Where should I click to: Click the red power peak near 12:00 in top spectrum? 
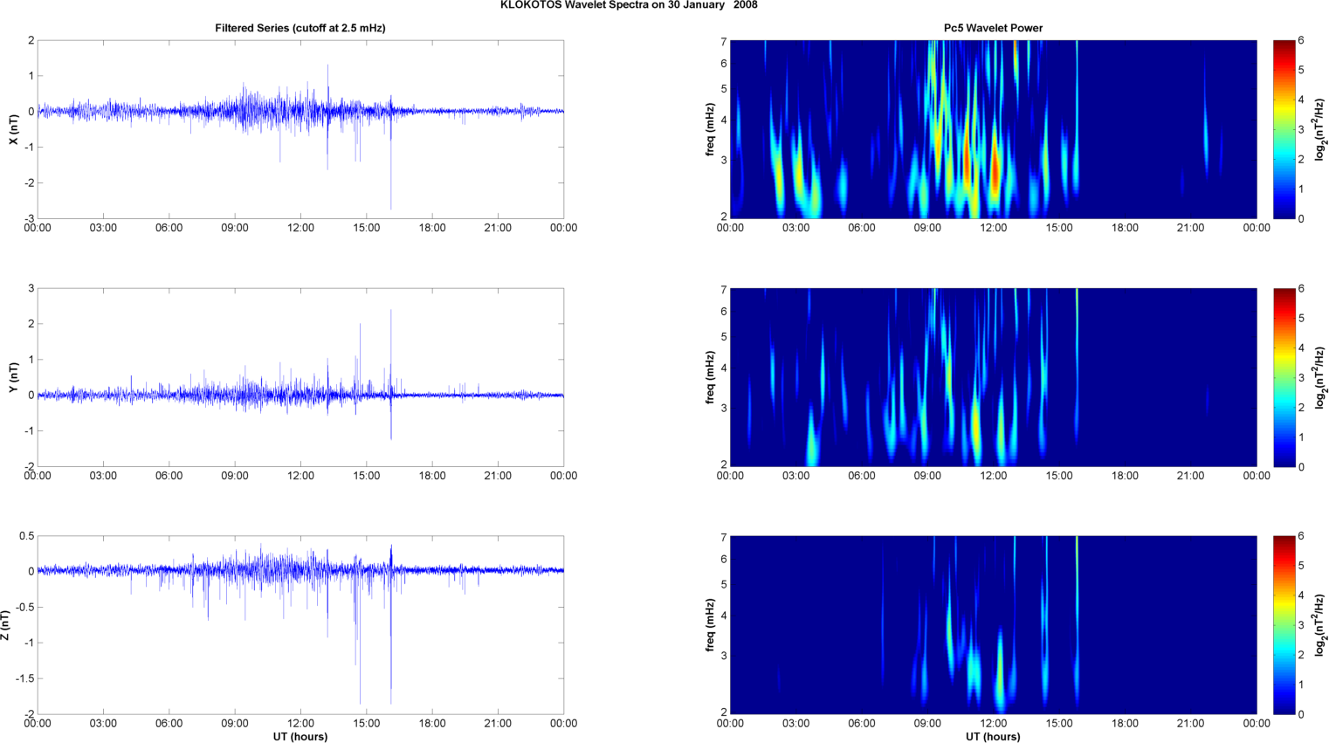pyautogui.click(x=995, y=172)
